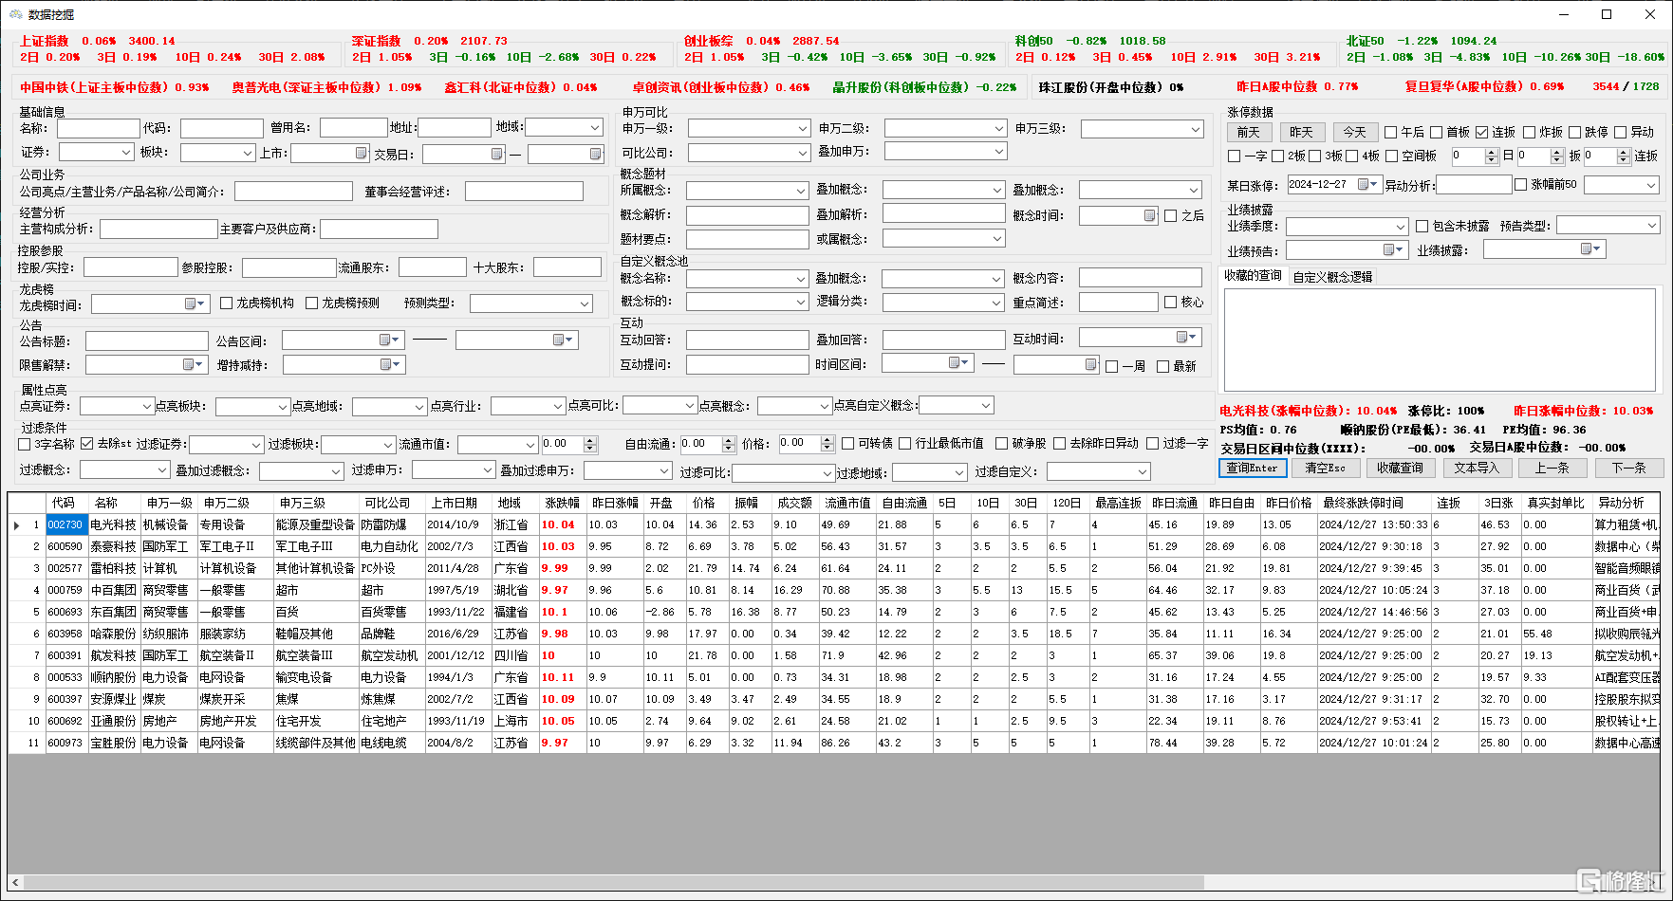Enable the 包含未披露 checkbox

click(1422, 227)
